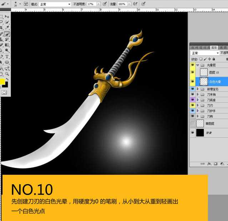The height and width of the screenshot is (221, 228).
Task: Select the Crop tool
Action: click(1, 27)
